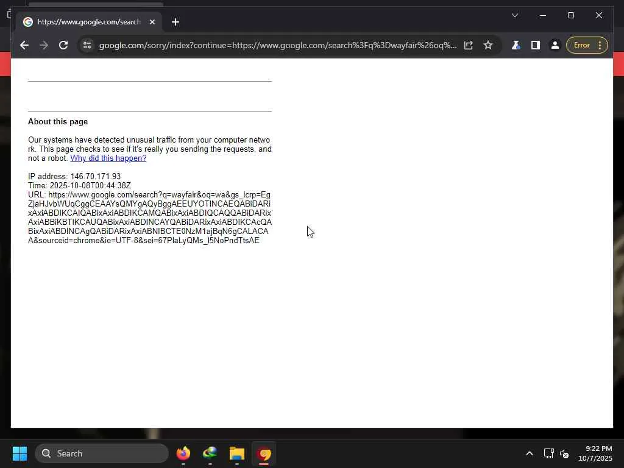Click the share page icon
624x468 pixels.
[469, 45]
